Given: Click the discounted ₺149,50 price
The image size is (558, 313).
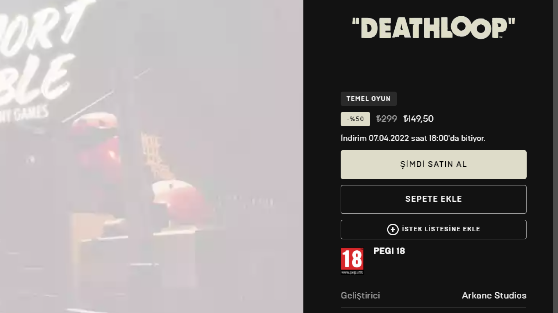Looking at the screenshot, I should 418,119.
